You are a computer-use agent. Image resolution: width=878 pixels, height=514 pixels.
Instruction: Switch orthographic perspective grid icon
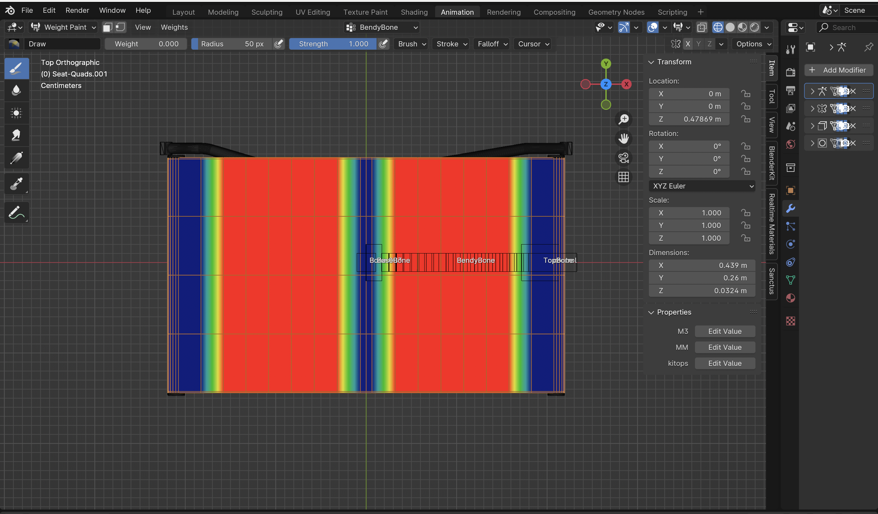point(623,177)
